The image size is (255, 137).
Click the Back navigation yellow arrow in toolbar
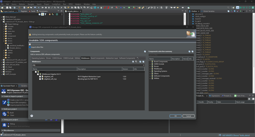coord(178,8)
